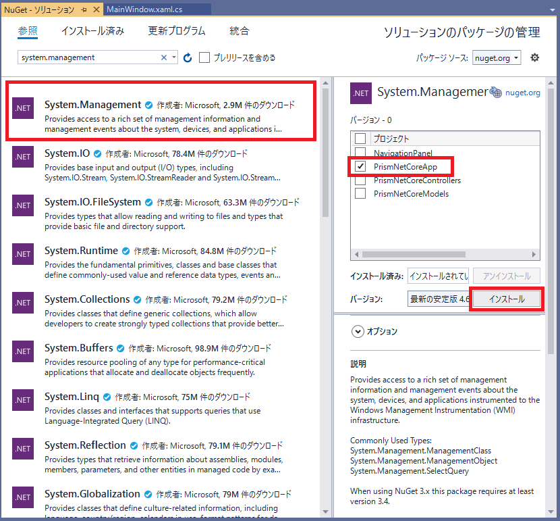Click the System.Management .NET package icon
The image size is (560, 521).
click(23, 108)
